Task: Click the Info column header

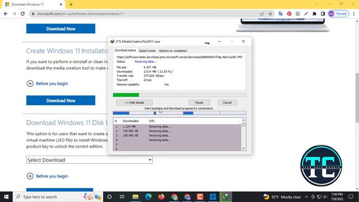Action: point(152,121)
